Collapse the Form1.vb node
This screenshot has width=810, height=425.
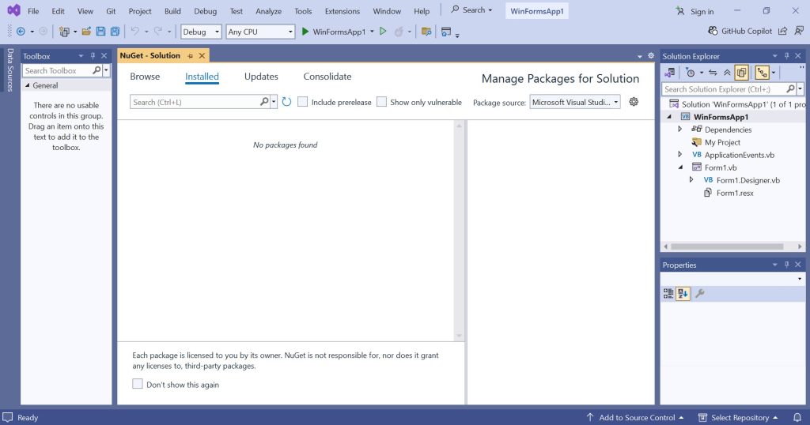(x=680, y=167)
